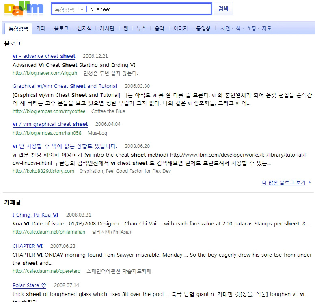This screenshot has height=302, width=315.
Task: Open 'Inspiration, Feel Good Factor for Flex Dev' blog name
Action: pyautogui.click(x=125, y=171)
